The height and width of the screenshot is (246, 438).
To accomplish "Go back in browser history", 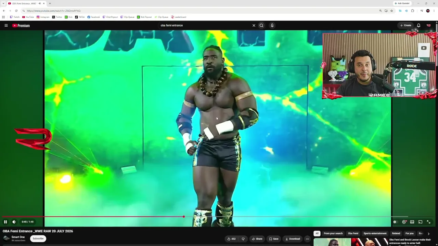I will (4, 11).
